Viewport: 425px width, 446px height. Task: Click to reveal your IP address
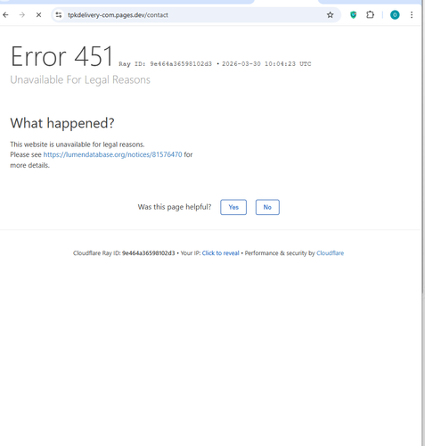pyautogui.click(x=220, y=253)
